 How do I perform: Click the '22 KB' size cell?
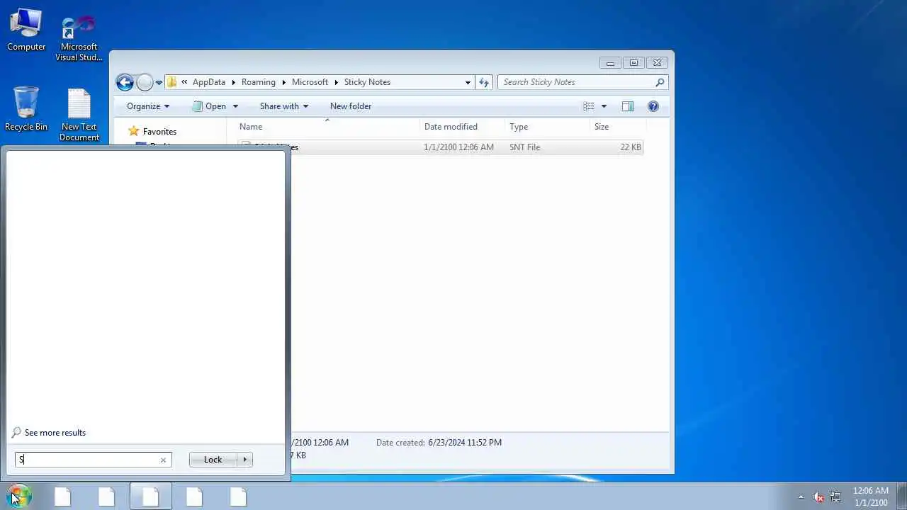[x=631, y=147]
